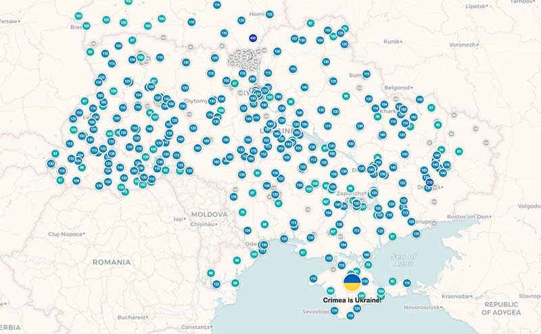Image resolution: width=541 pixels, height=334 pixels.
Task: Select the dark blue 210 marker near Donetsk
Action: [x=429, y=182]
